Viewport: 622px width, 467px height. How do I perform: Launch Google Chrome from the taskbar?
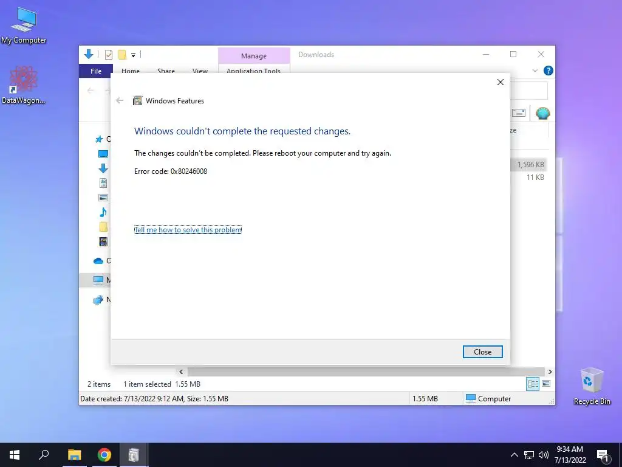coord(104,455)
